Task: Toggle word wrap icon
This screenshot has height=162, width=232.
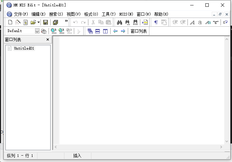Action: 225,22
